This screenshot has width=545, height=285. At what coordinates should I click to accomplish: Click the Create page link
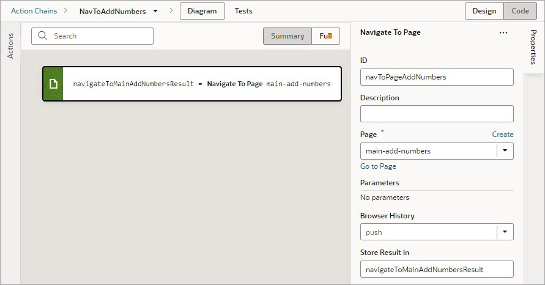503,135
